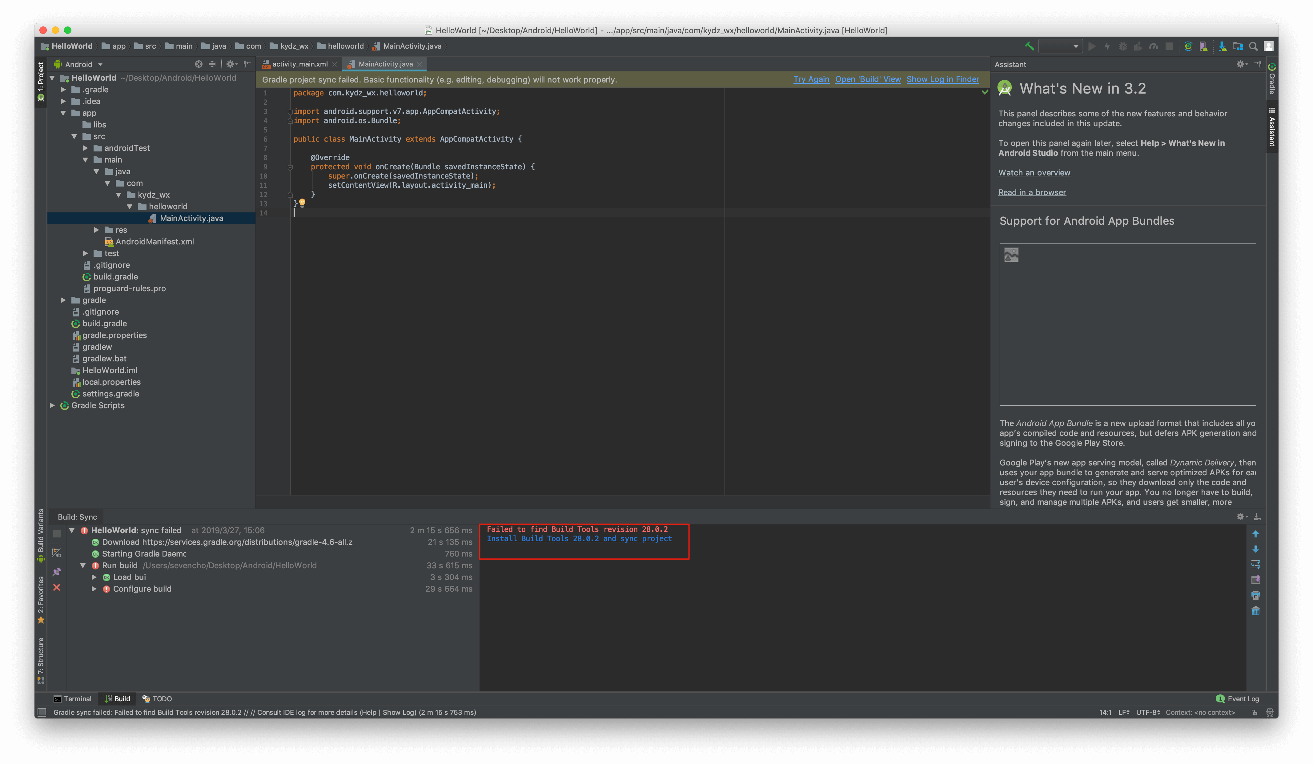The image size is (1313, 764).
Task: Click the print icon in Build output
Action: 1256,595
